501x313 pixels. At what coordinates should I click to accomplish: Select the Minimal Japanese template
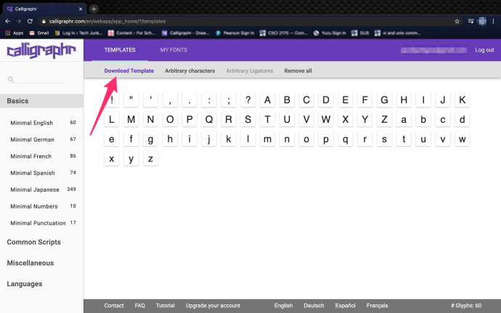[x=35, y=190]
